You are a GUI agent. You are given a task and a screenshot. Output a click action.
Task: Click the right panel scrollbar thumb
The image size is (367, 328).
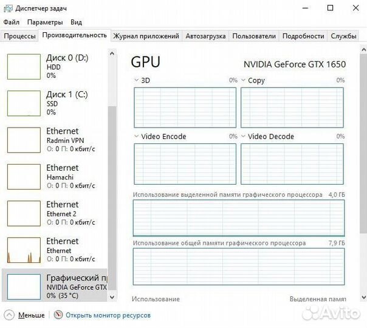pos(363,143)
